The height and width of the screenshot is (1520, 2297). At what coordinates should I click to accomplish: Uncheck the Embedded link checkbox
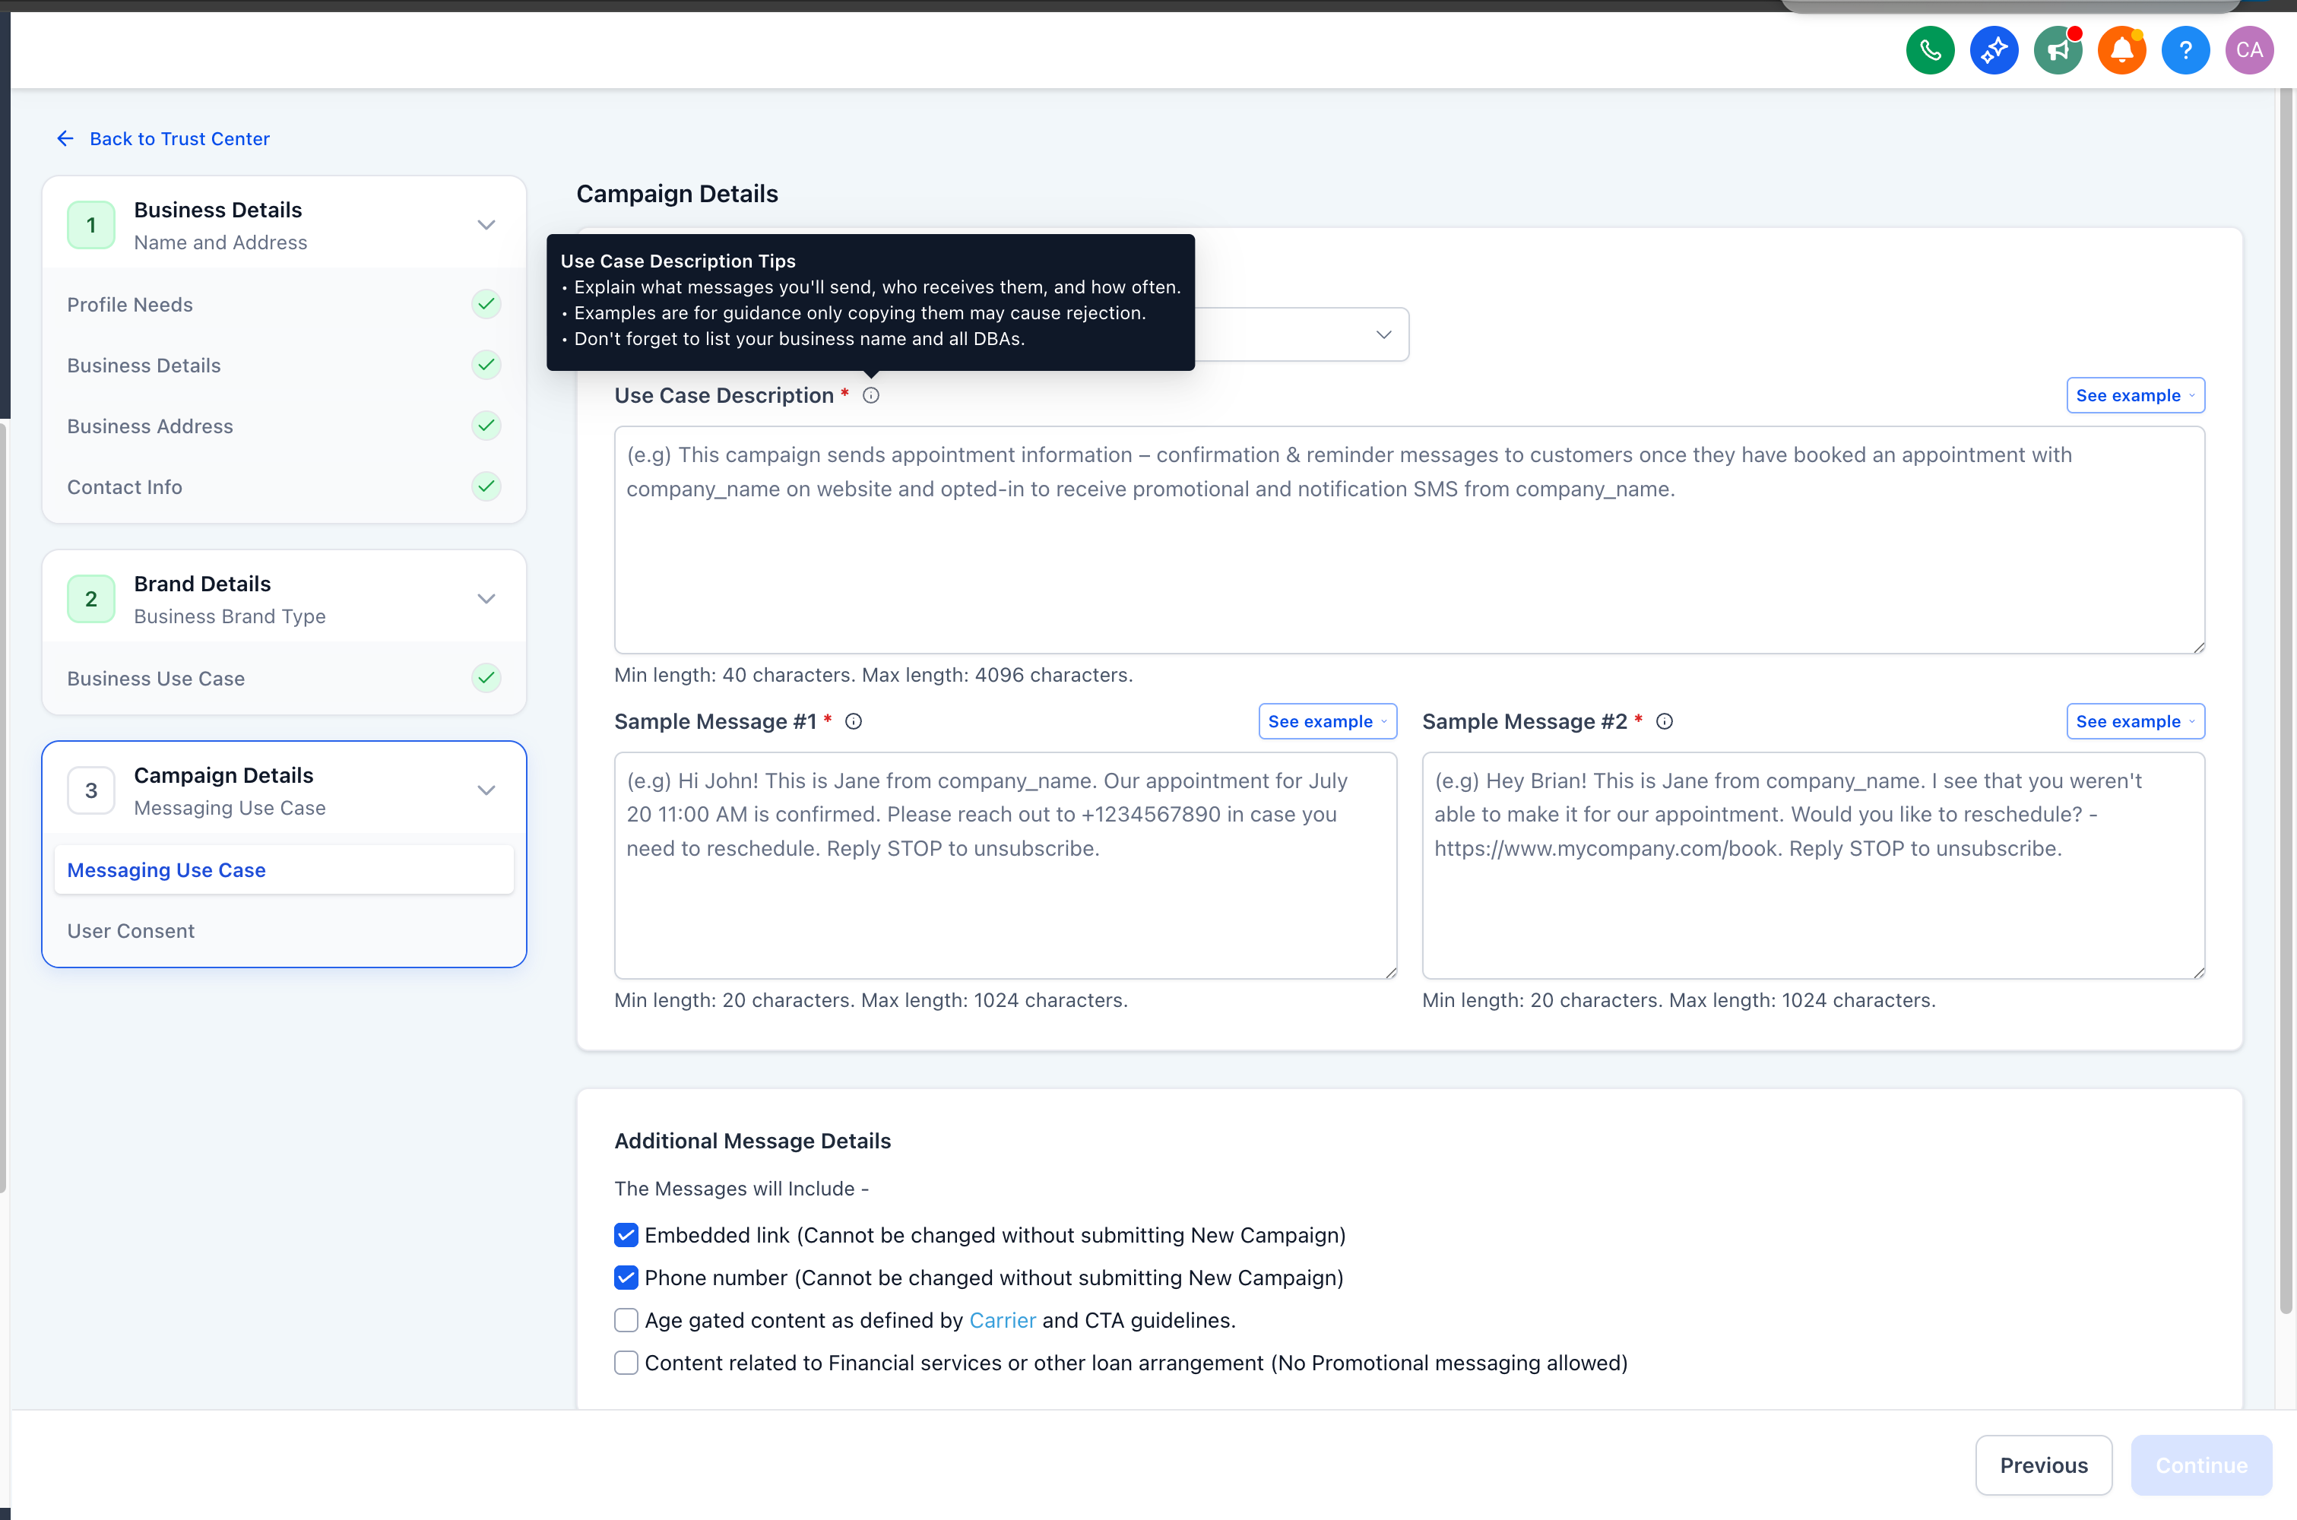click(x=626, y=1235)
